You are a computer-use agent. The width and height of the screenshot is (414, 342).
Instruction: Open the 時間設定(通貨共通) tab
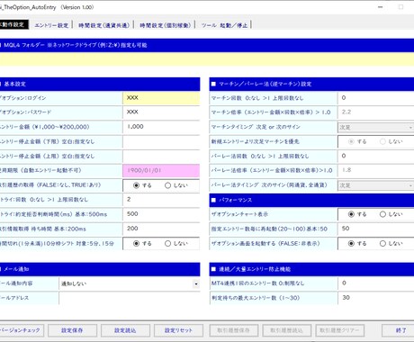pos(103,25)
